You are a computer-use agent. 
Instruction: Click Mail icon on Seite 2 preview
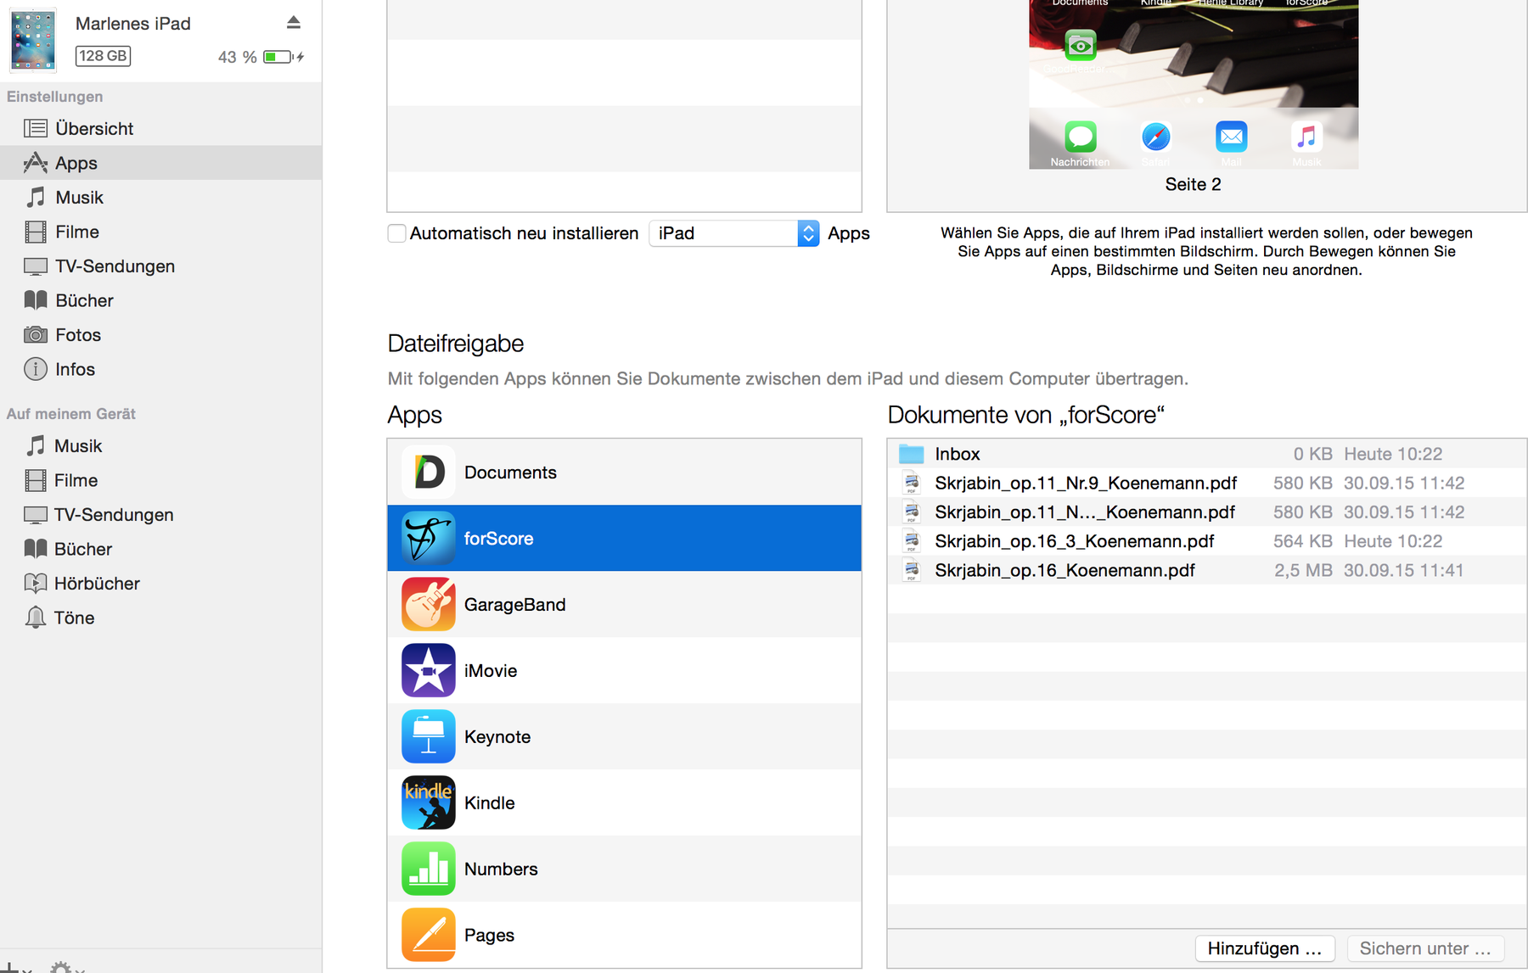(x=1232, y=137)
